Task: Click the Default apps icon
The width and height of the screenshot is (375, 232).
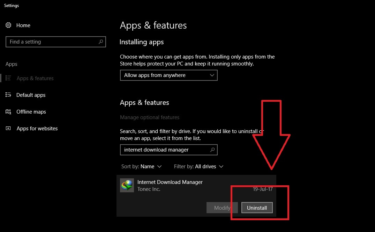Action: point(8,95)
